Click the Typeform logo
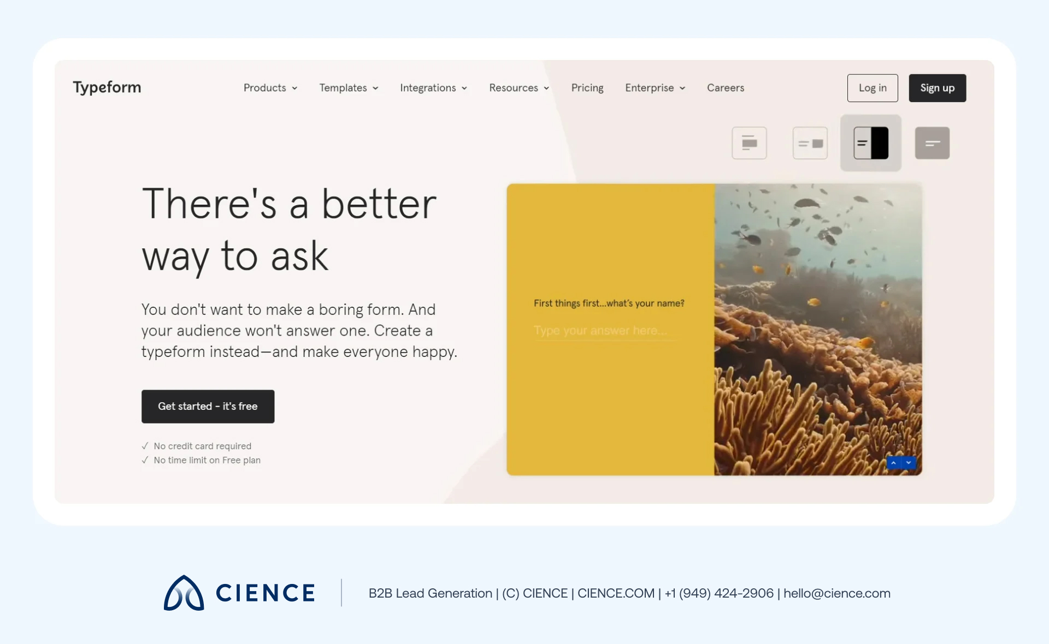Viewport: 1049px width, 644px height. [x=107, y=87]
